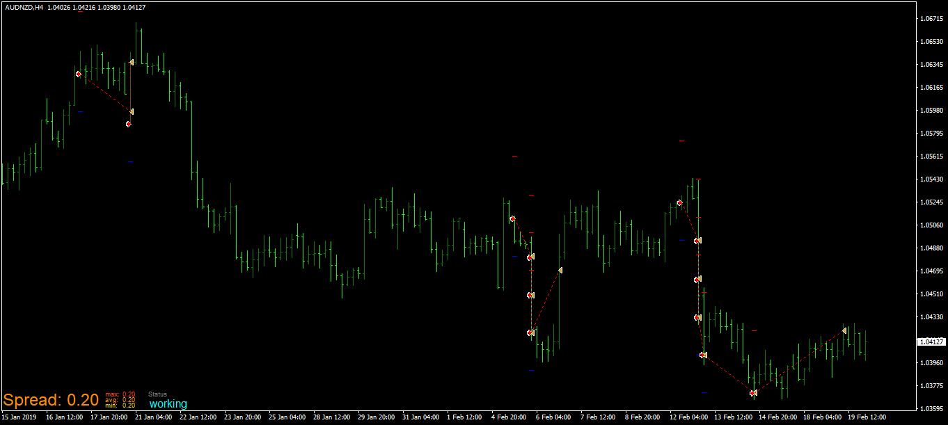This screenshot has width=948, height=425.
Task: Click the yellow arrow near 1.06345 on 17 Jan
Action: [131, 63]
